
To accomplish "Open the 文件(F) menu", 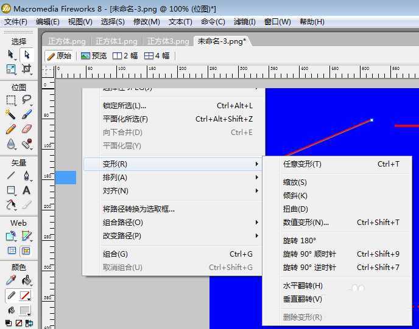I will 16,22.
